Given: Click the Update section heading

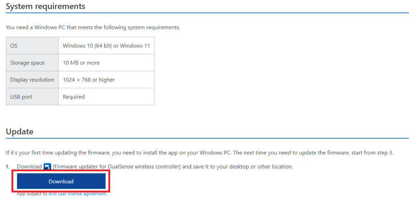Looking at the screenshot, I should 19,132.
